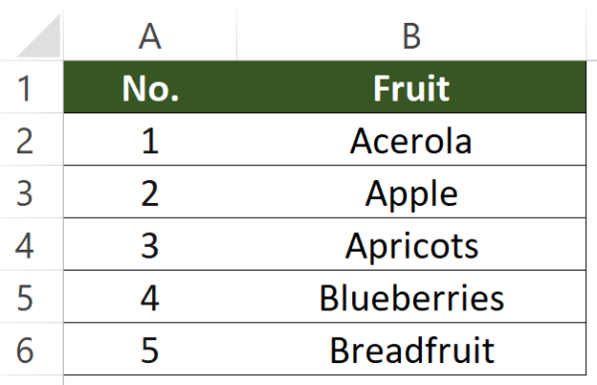Screen dimensions: 597x385
Task: Click cell A4 with number 3
Action: 150,245
